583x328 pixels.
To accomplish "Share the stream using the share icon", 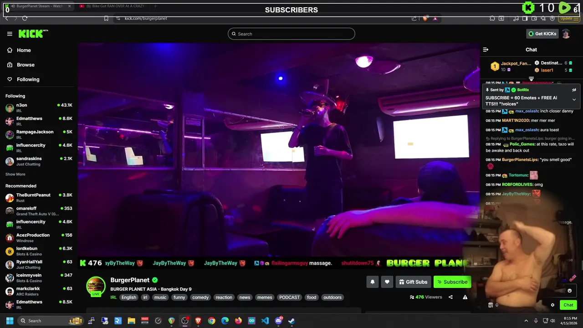I will coord(450,297).
